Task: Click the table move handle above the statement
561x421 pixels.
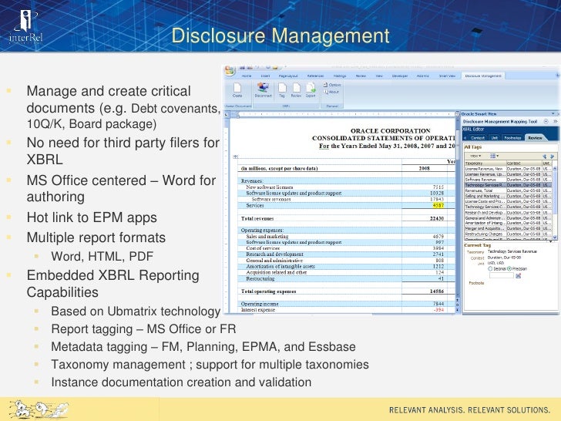Action: [x=235, y=157]
